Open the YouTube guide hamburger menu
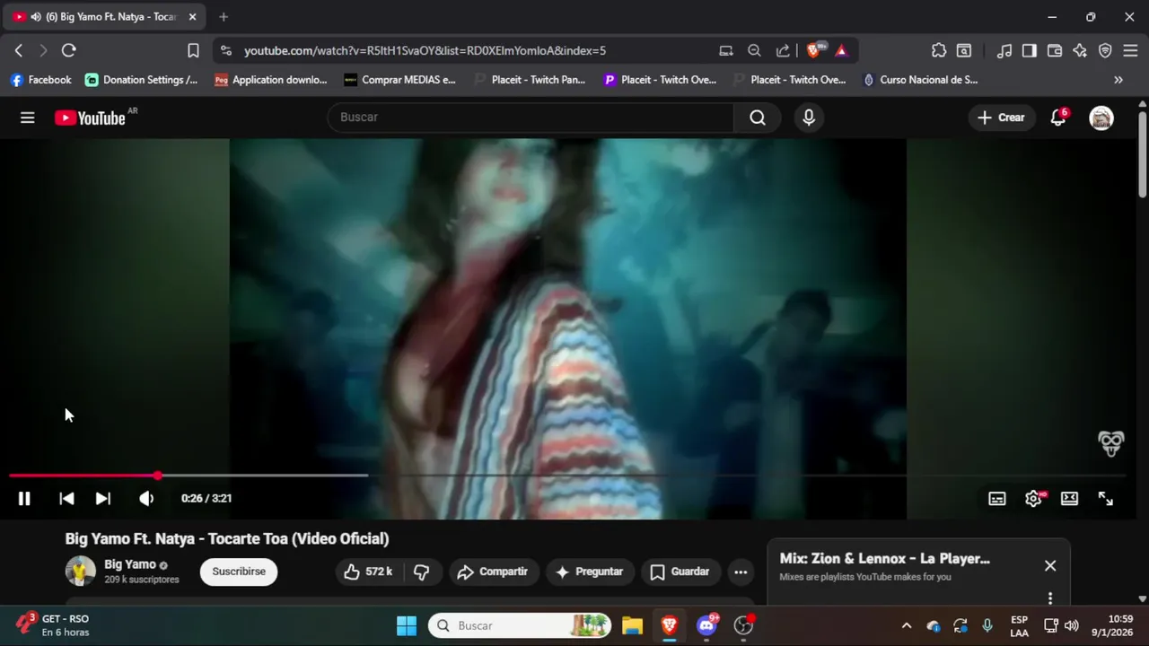 pyautogui.click(x=28, y=118)
